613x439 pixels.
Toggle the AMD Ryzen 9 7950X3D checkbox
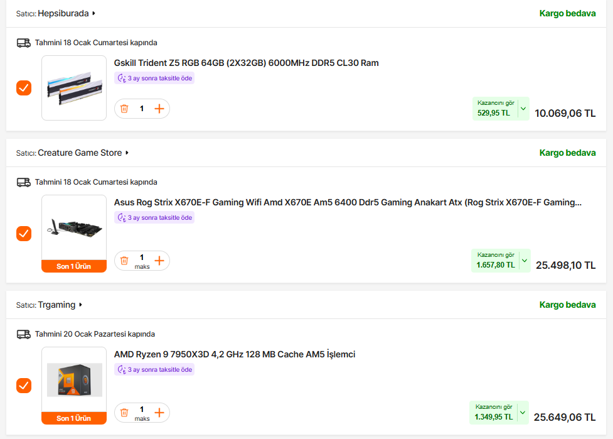(24, 386)
